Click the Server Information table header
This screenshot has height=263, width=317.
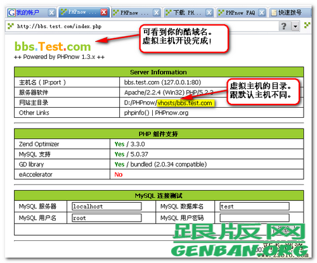(x=158, y=72)
